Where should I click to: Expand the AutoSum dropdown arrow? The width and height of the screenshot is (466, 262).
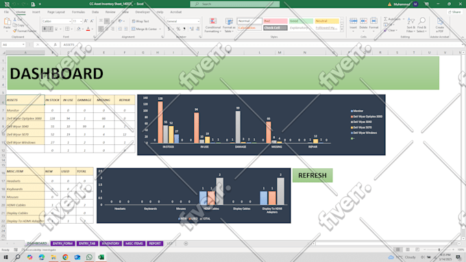403,19
